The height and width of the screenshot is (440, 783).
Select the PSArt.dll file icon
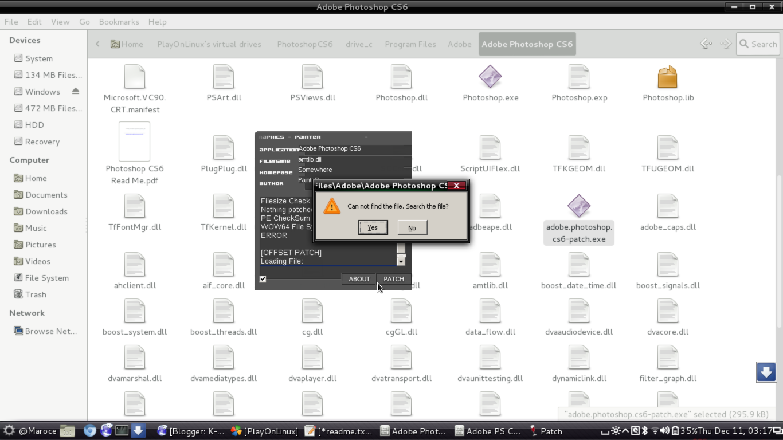(224, 77)
